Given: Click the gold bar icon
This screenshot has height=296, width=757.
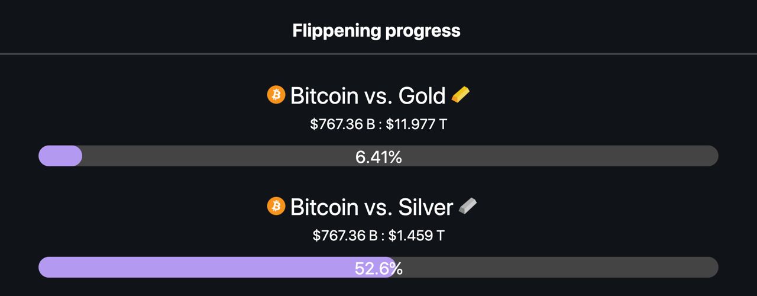Looking at the screenshot, I should pyautogui.click(x=461, y=95).
